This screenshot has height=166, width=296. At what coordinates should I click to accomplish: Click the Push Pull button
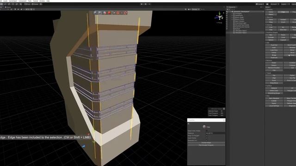[x=274, y=45]
